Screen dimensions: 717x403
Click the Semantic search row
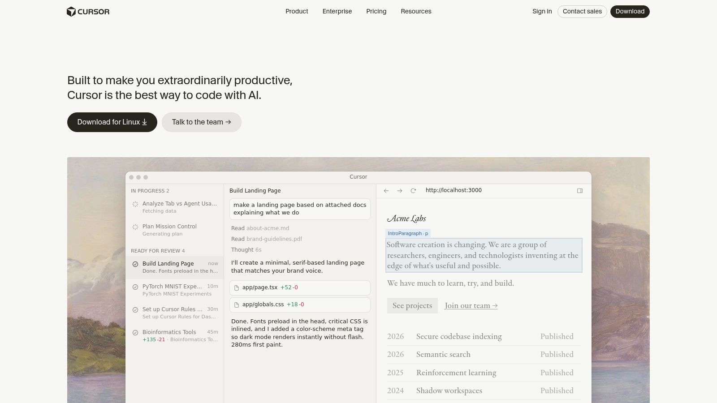pos(484,355)
